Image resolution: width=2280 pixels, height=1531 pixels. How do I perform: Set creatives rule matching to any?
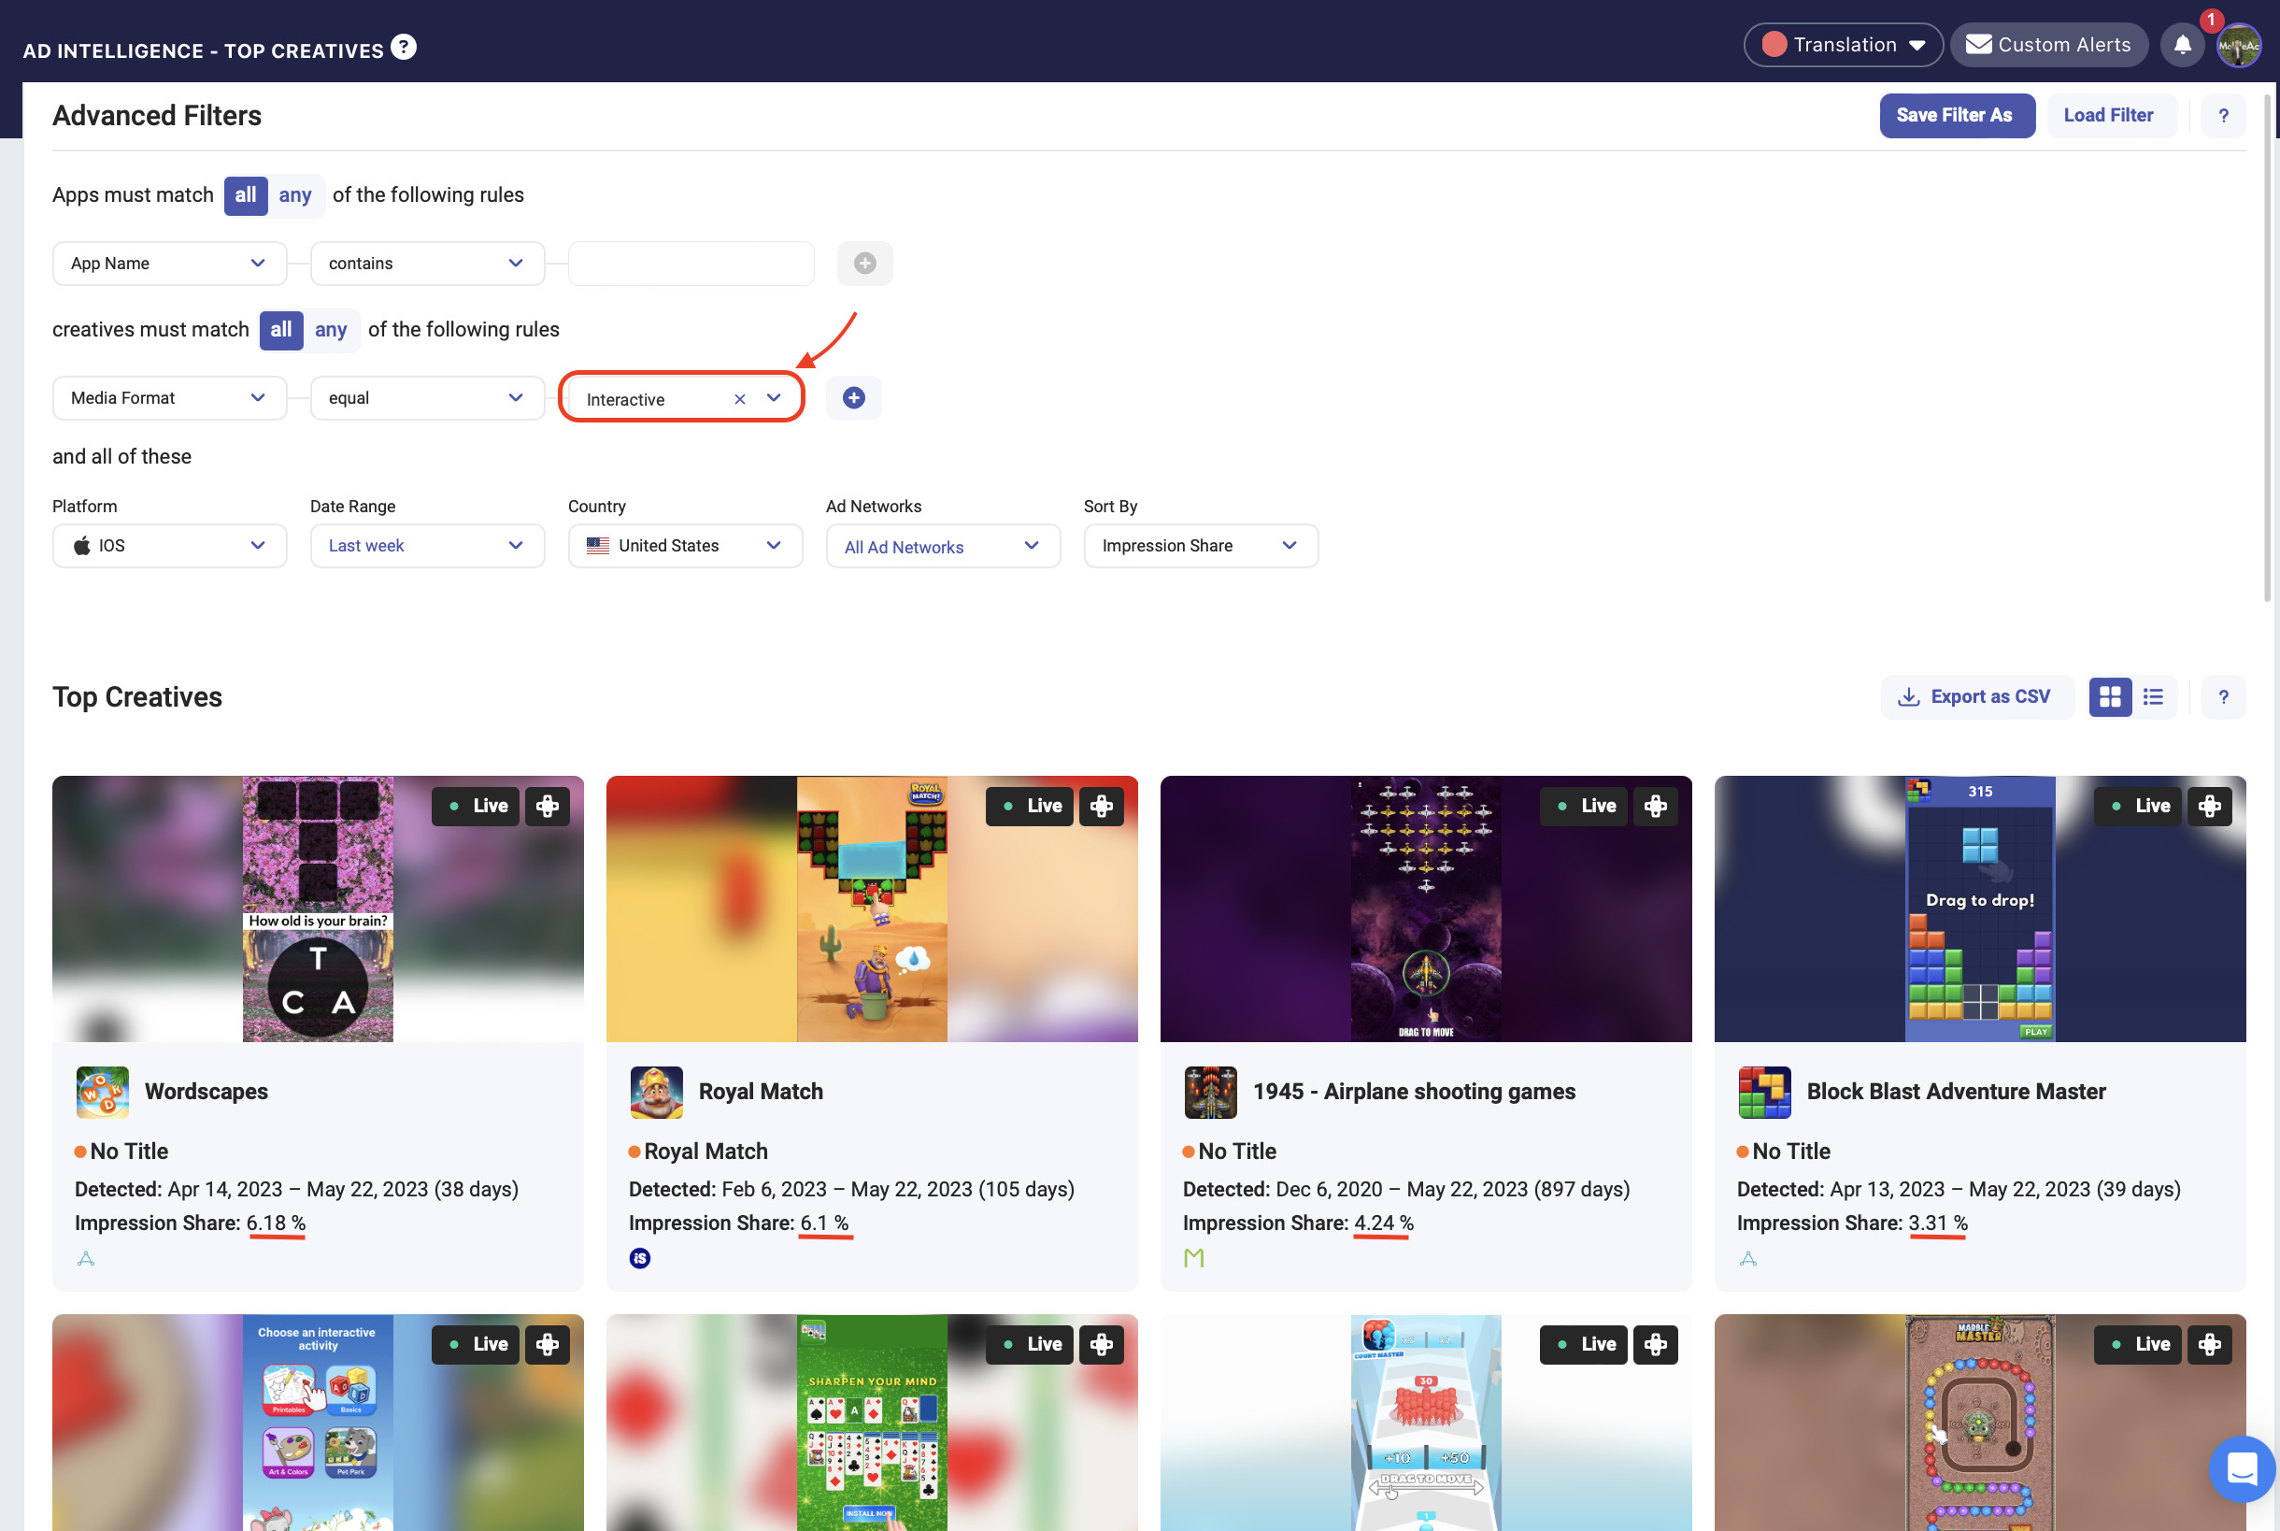coord(331,329)
